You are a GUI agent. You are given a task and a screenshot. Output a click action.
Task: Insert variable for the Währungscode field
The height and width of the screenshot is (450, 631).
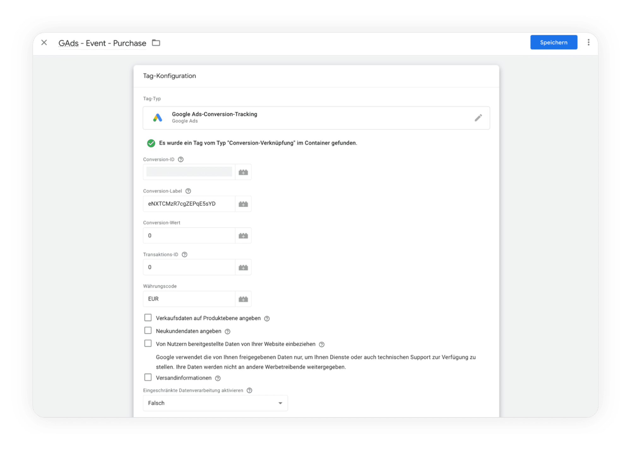pyautogui.click(x=243, y=299)
